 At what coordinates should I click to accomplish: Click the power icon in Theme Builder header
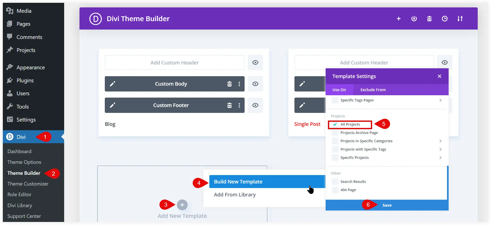coord(414,19)
